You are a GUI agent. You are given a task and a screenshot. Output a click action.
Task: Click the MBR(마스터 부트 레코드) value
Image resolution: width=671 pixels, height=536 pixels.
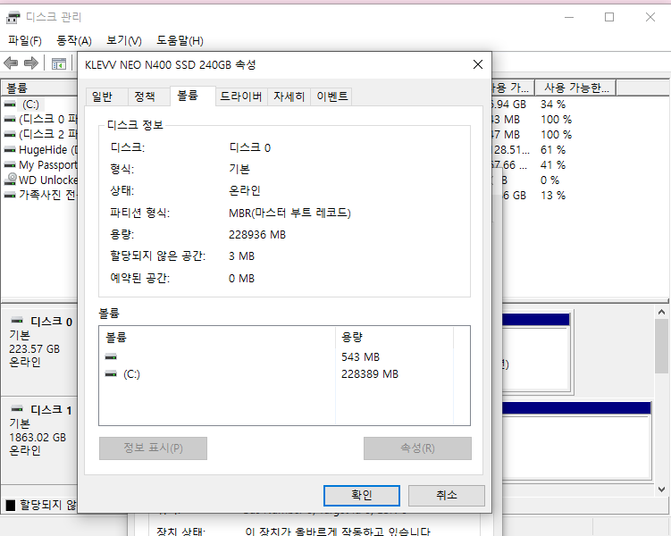tap(289, 213)
